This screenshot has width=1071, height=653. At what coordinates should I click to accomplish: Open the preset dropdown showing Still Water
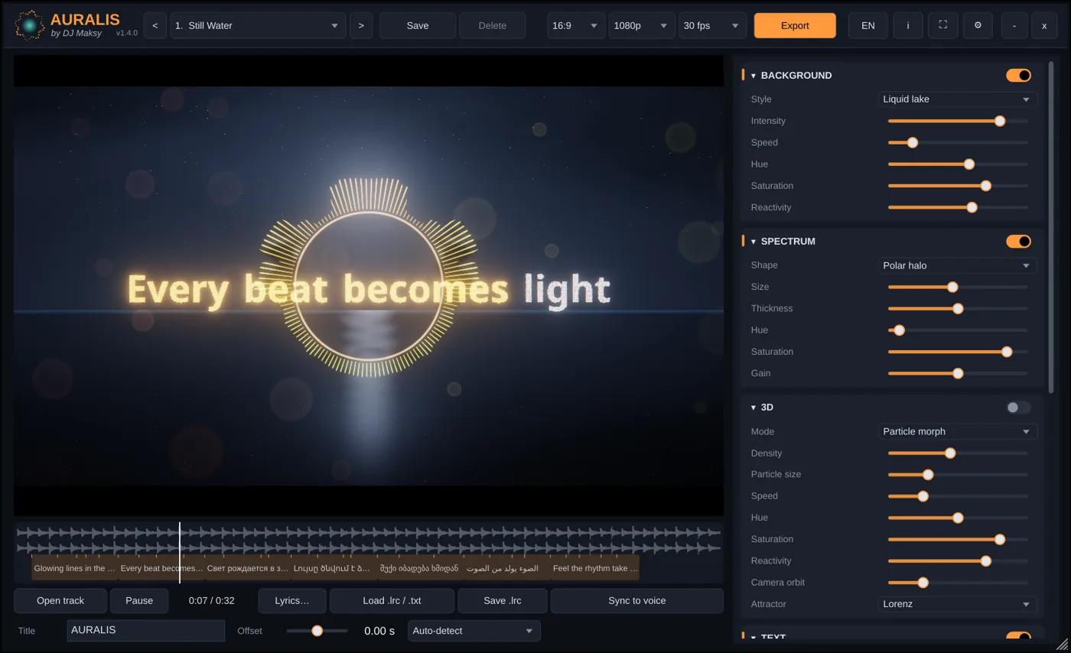pos(258,25)
